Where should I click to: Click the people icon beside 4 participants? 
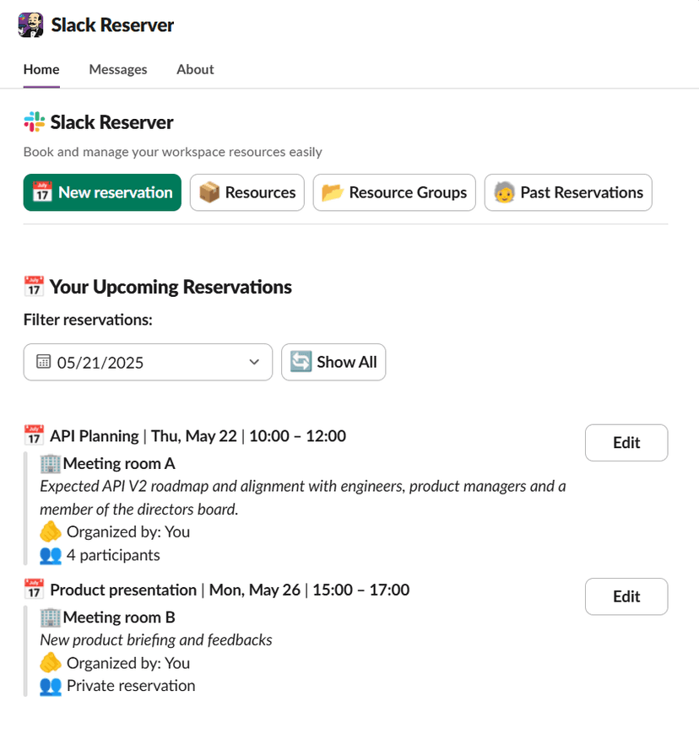click(51, 555)
